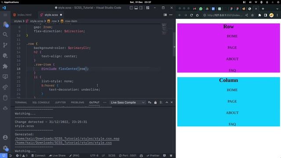
Task: Click Prettier formatter status item
Action: (153, 155)
